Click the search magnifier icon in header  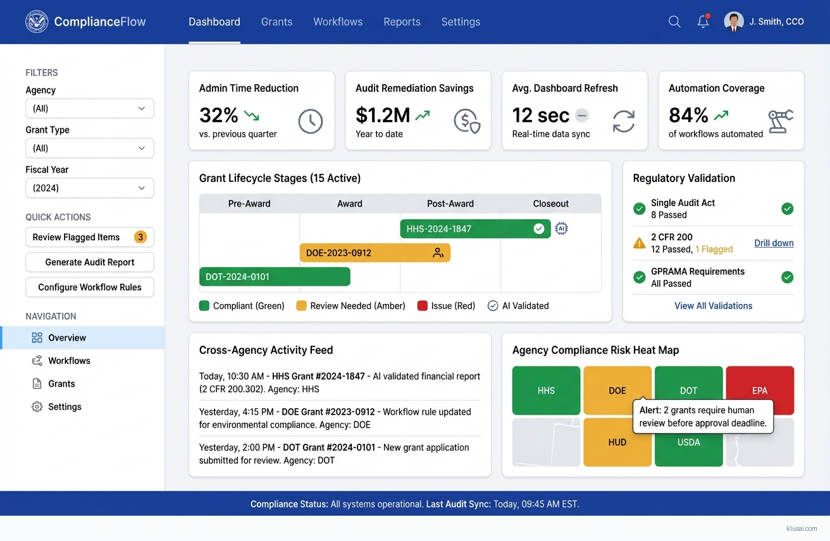point(674,21)
